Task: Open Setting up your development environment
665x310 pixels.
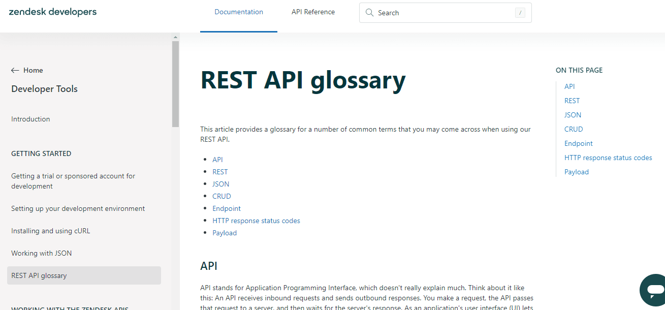Action: 78,208
